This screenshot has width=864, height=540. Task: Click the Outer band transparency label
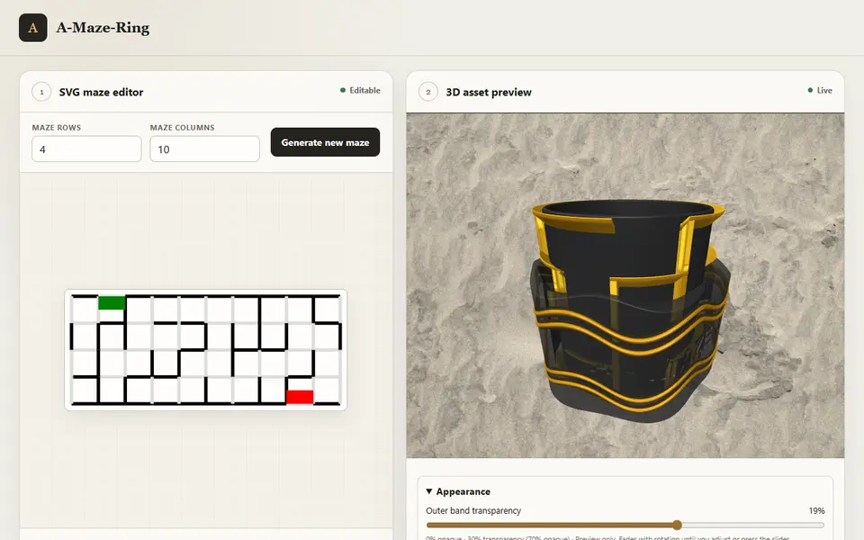(x=473, y=511)
